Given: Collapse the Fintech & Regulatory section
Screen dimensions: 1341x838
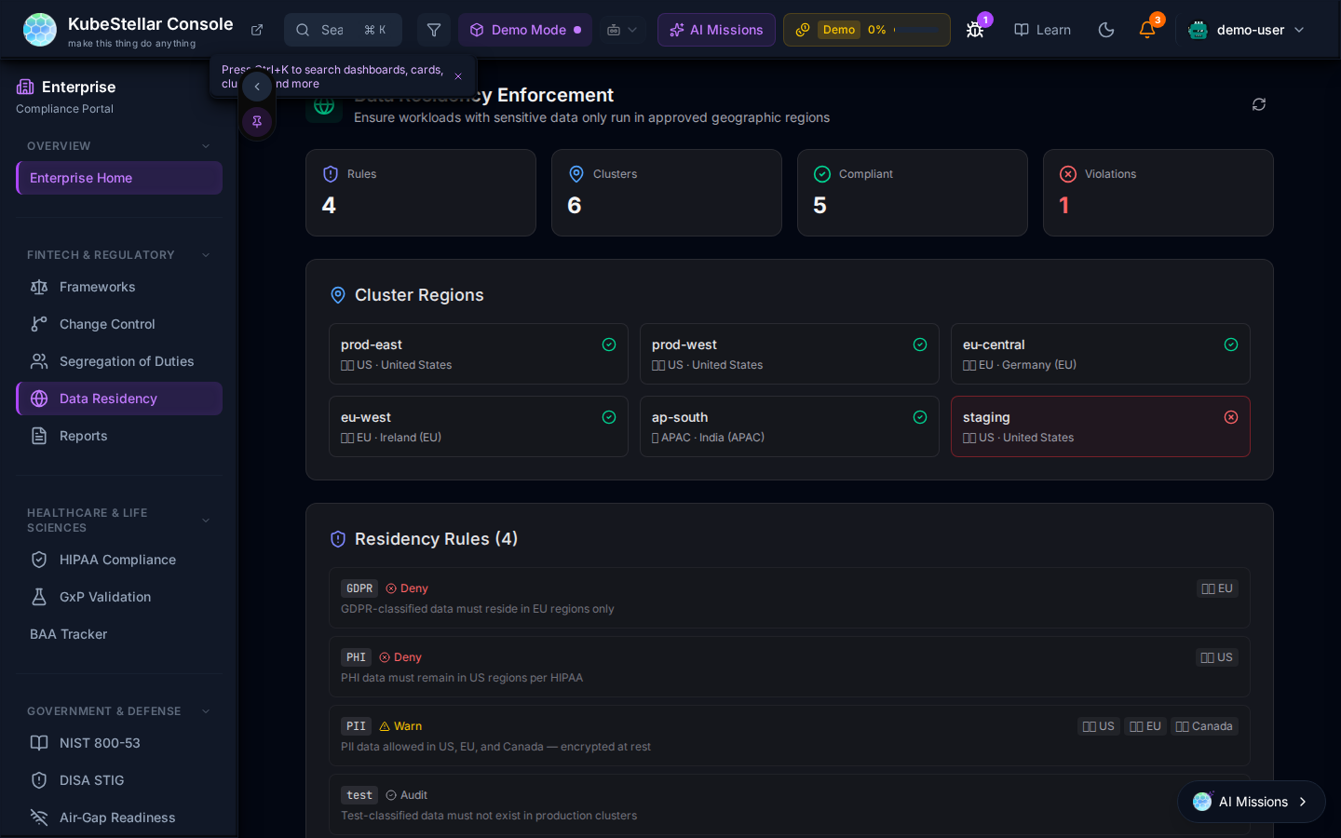Looking at the screenshot, I should coord(206,255).
